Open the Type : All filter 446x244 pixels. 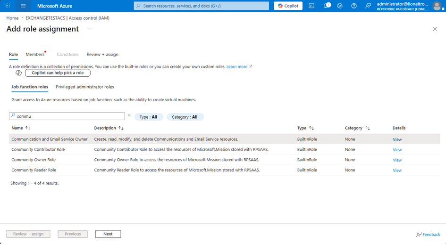[149, 117]
